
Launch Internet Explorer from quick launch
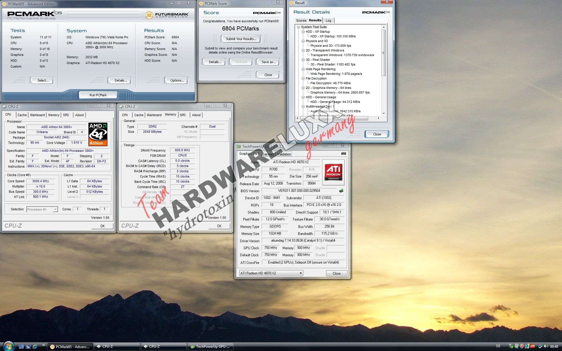pyautogui.click(x=35, y=347)
